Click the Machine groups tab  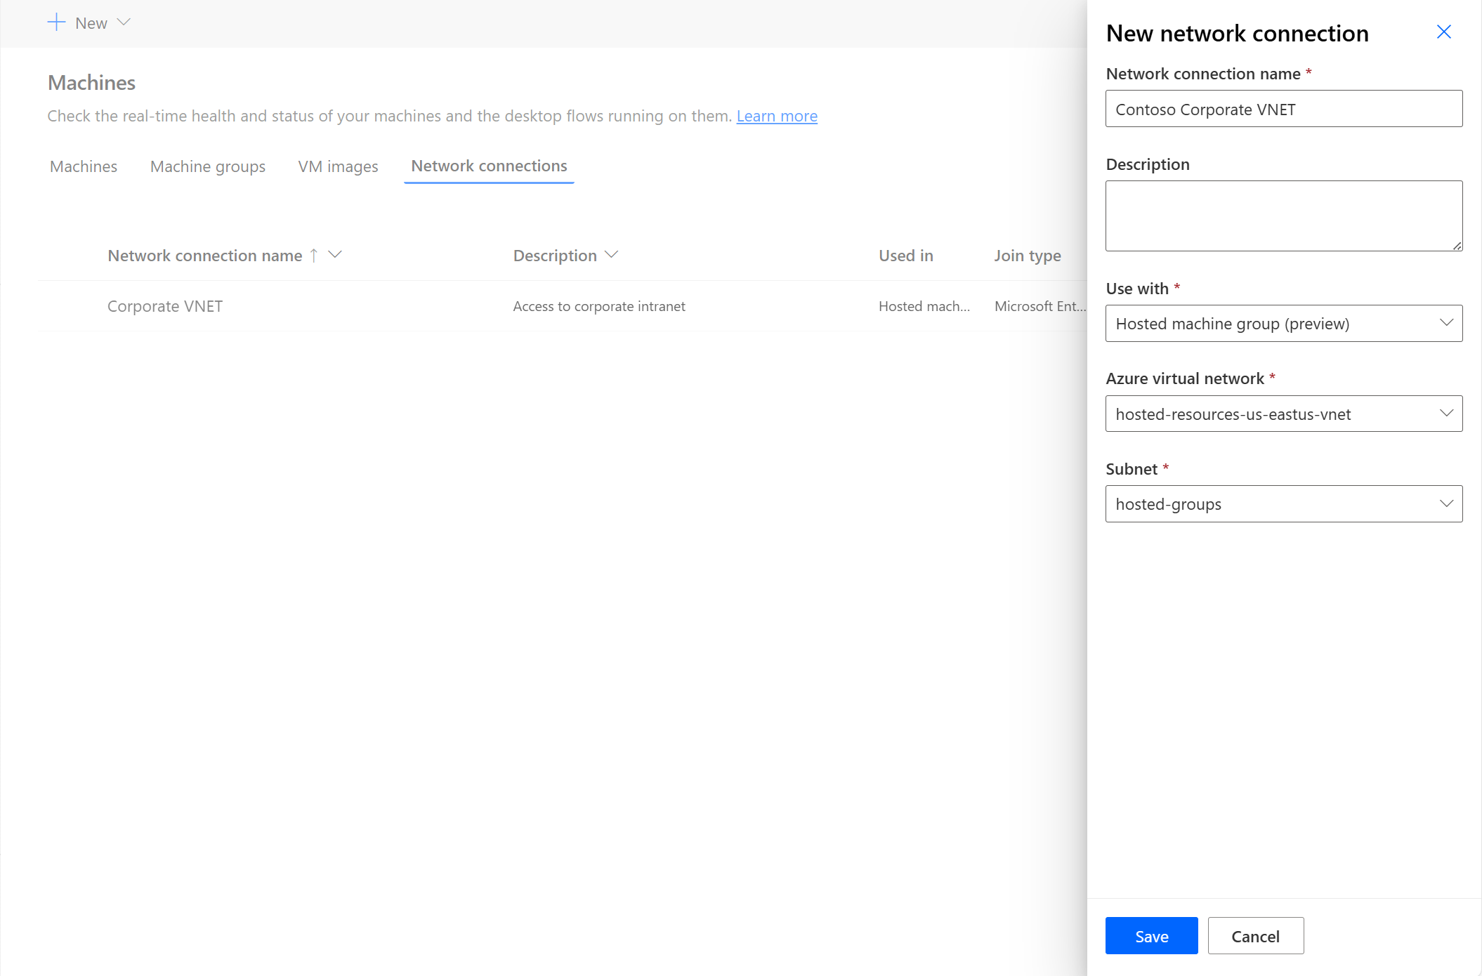click(207, 166)
